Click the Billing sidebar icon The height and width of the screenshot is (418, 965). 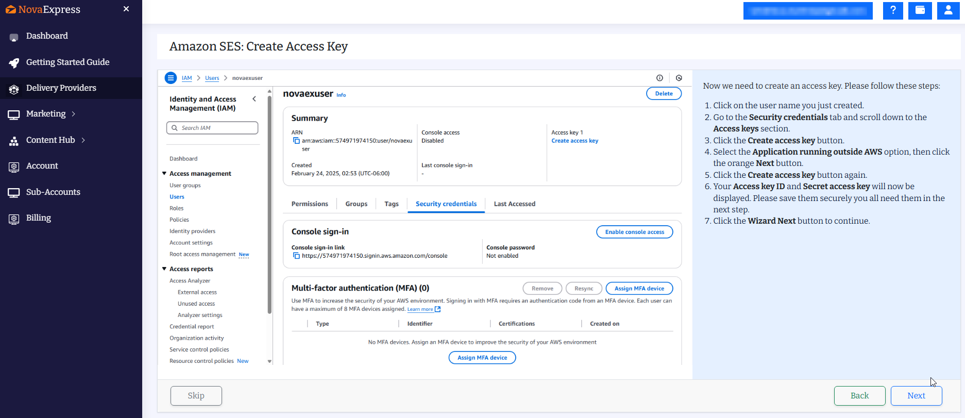pyautogui.click(x=14, y=219)
